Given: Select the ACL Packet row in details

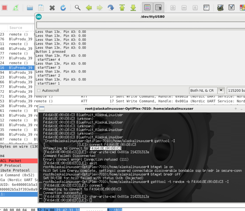Looking at the screenshot, I should click(x=11, y=161).
